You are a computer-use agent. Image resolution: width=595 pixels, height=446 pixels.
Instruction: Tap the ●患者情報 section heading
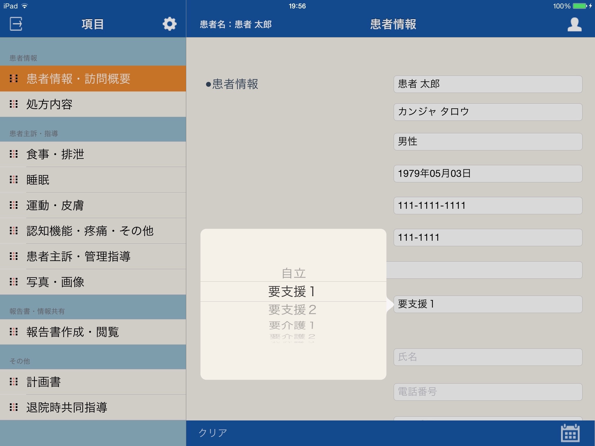pyautogui.click(x=232, y=84)
